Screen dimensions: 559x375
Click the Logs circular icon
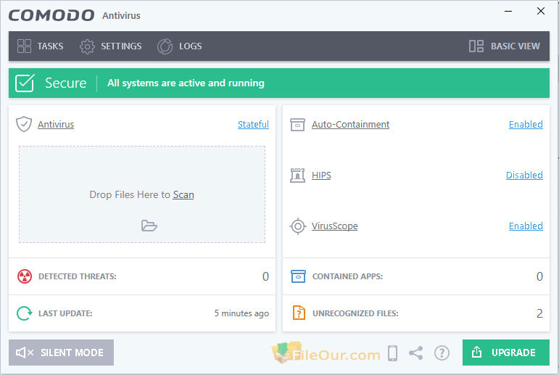tap(165, 46)
